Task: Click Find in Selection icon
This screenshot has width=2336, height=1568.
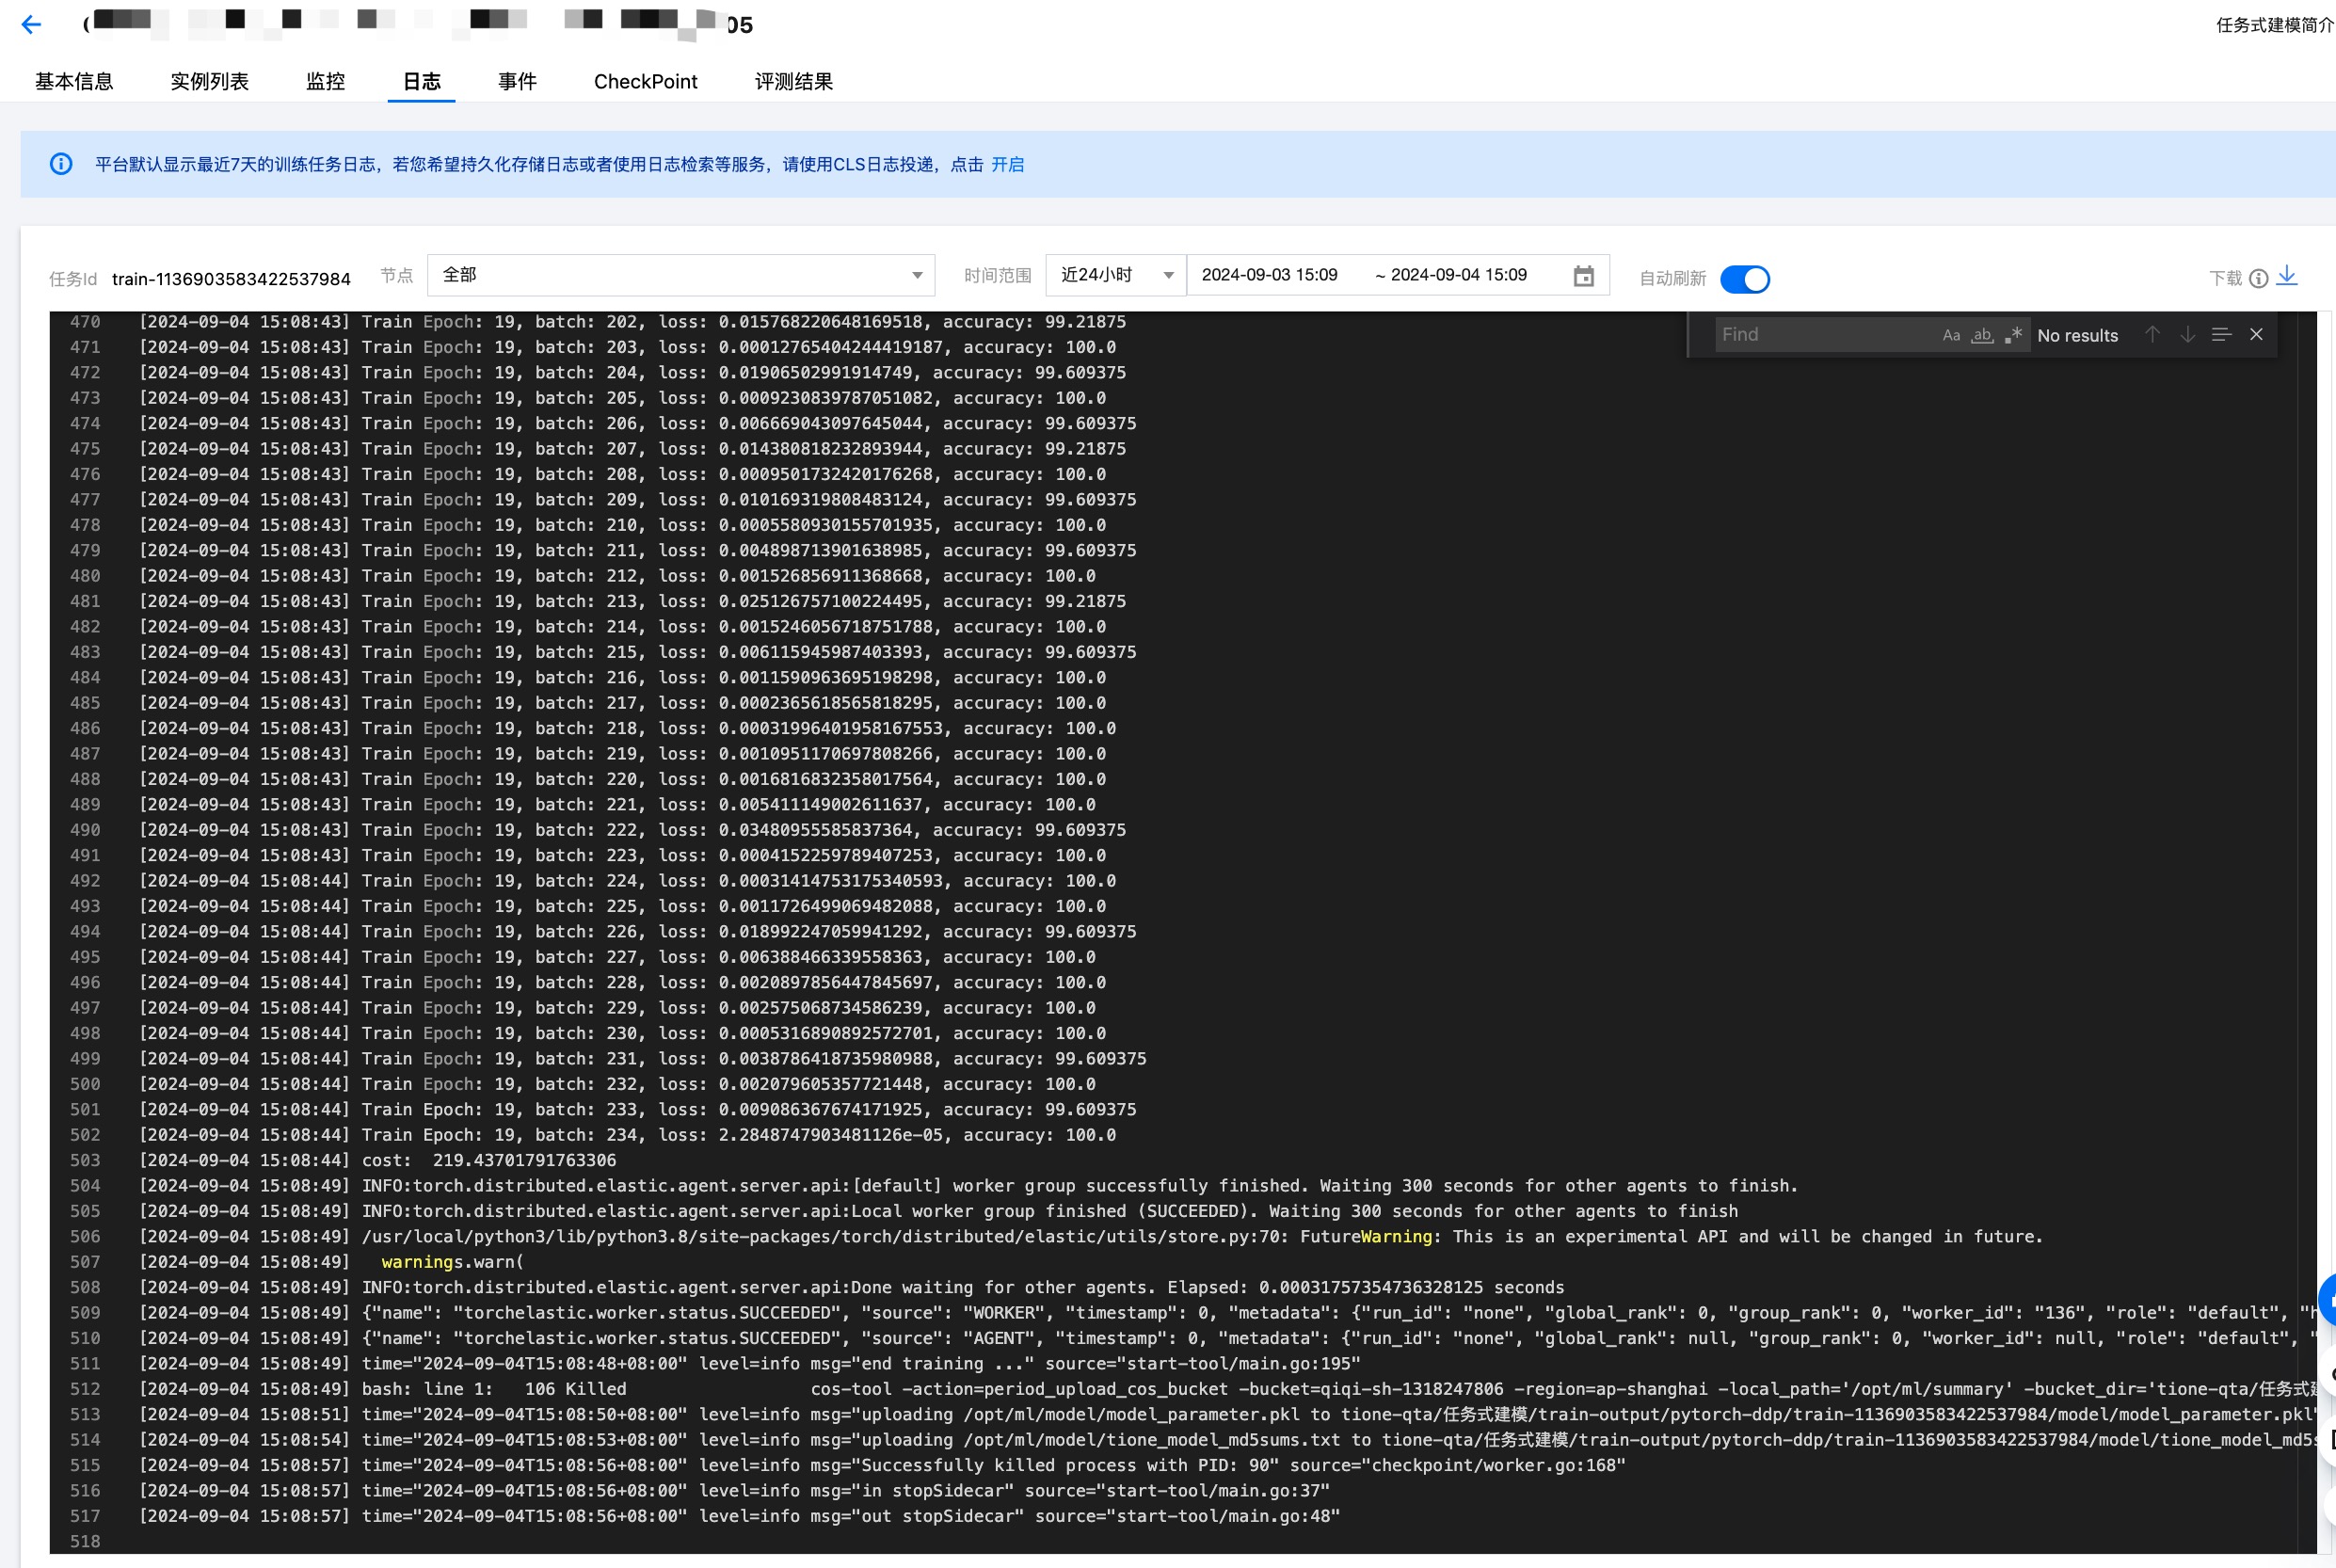Action: point(2221,335)
